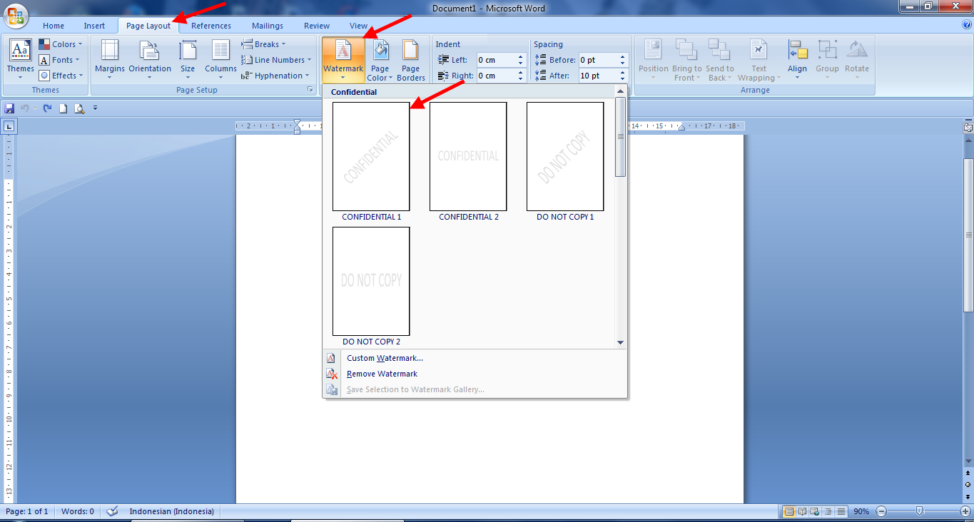The width and height of the screenshot is (974, 522).
Task: Click the Page: 1 of 1 status
Action: (x=27, y=511)
